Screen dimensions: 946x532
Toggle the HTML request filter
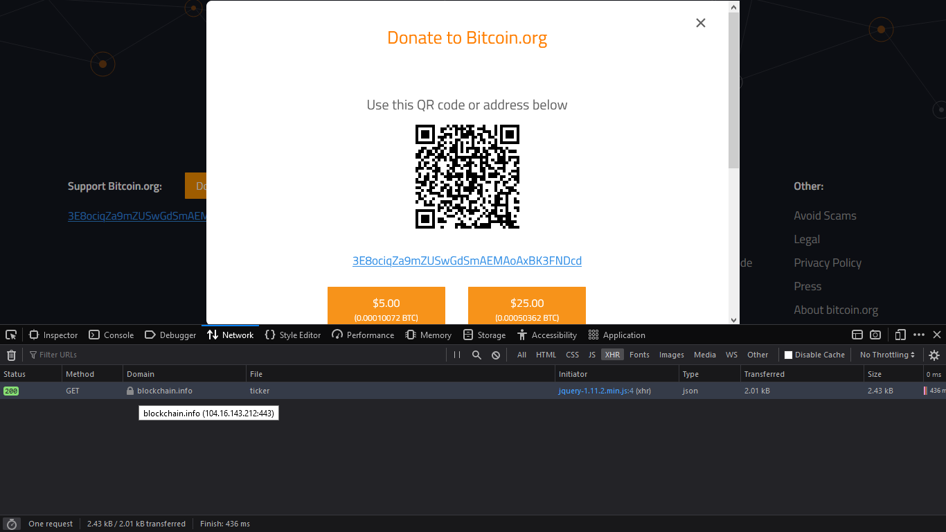546,355
